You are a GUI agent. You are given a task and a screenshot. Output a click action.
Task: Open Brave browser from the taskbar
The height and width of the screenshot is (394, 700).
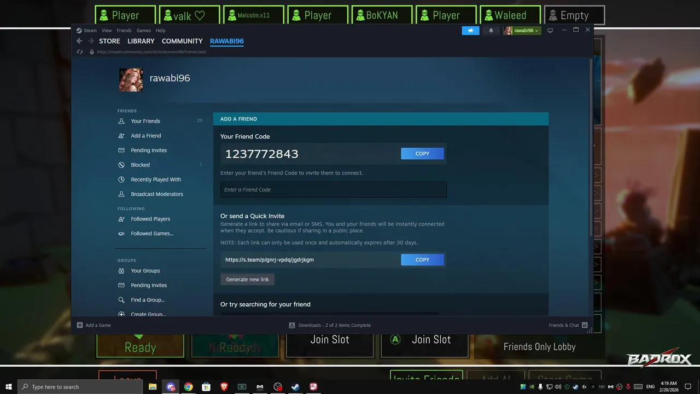(x=224, y=386)
